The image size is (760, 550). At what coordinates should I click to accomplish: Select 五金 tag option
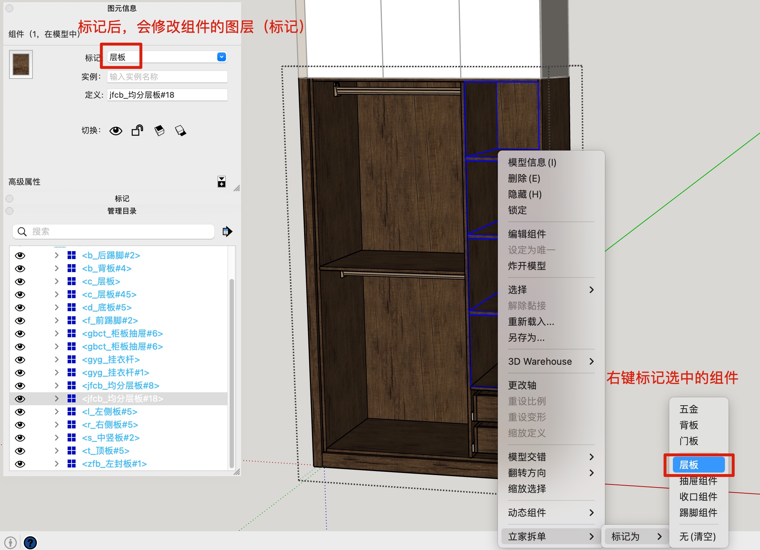[699, 409]
